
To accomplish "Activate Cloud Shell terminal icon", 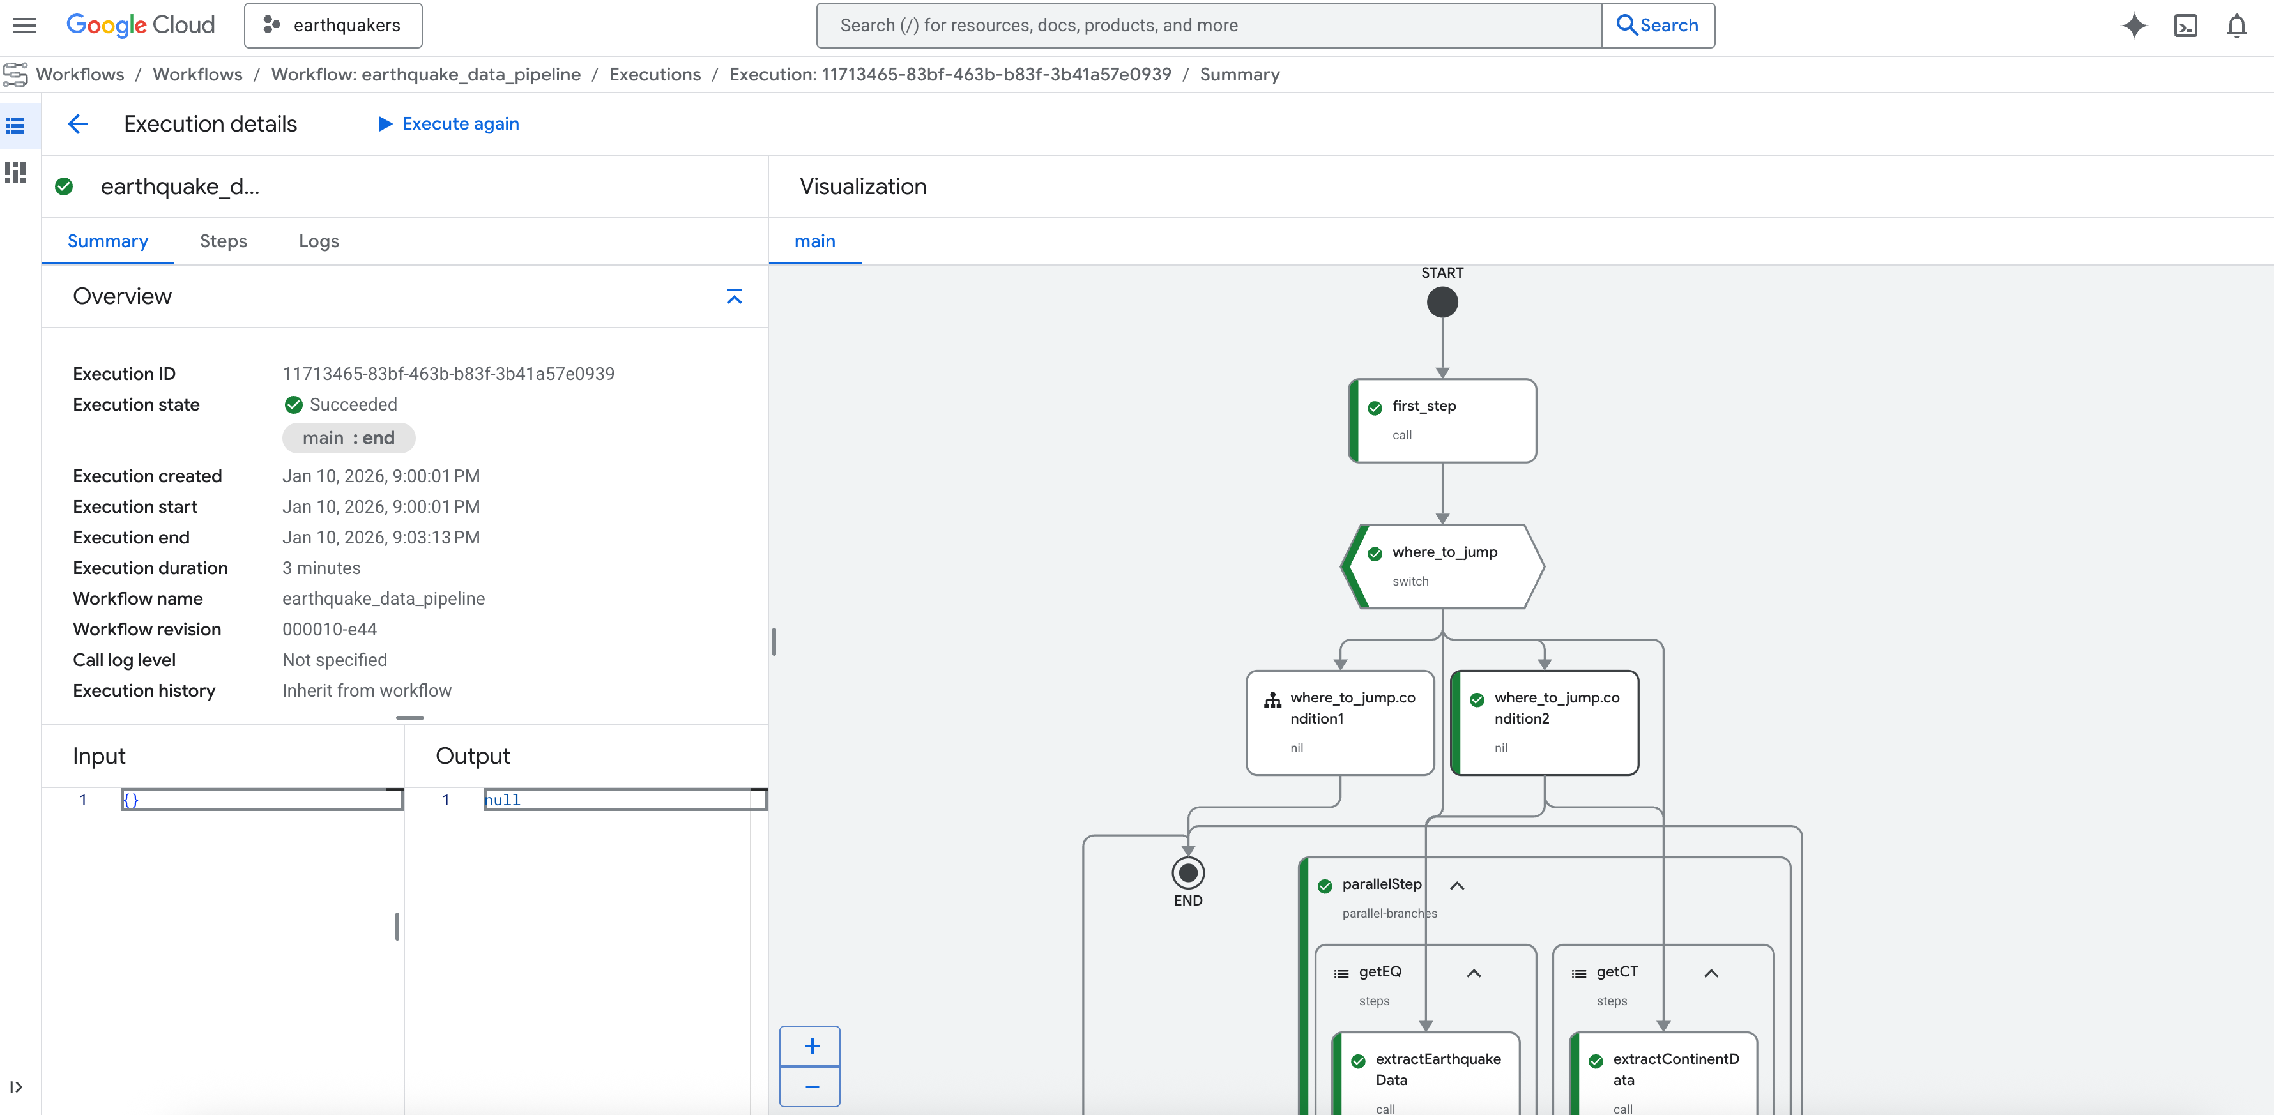I will tap(2185, 26).
